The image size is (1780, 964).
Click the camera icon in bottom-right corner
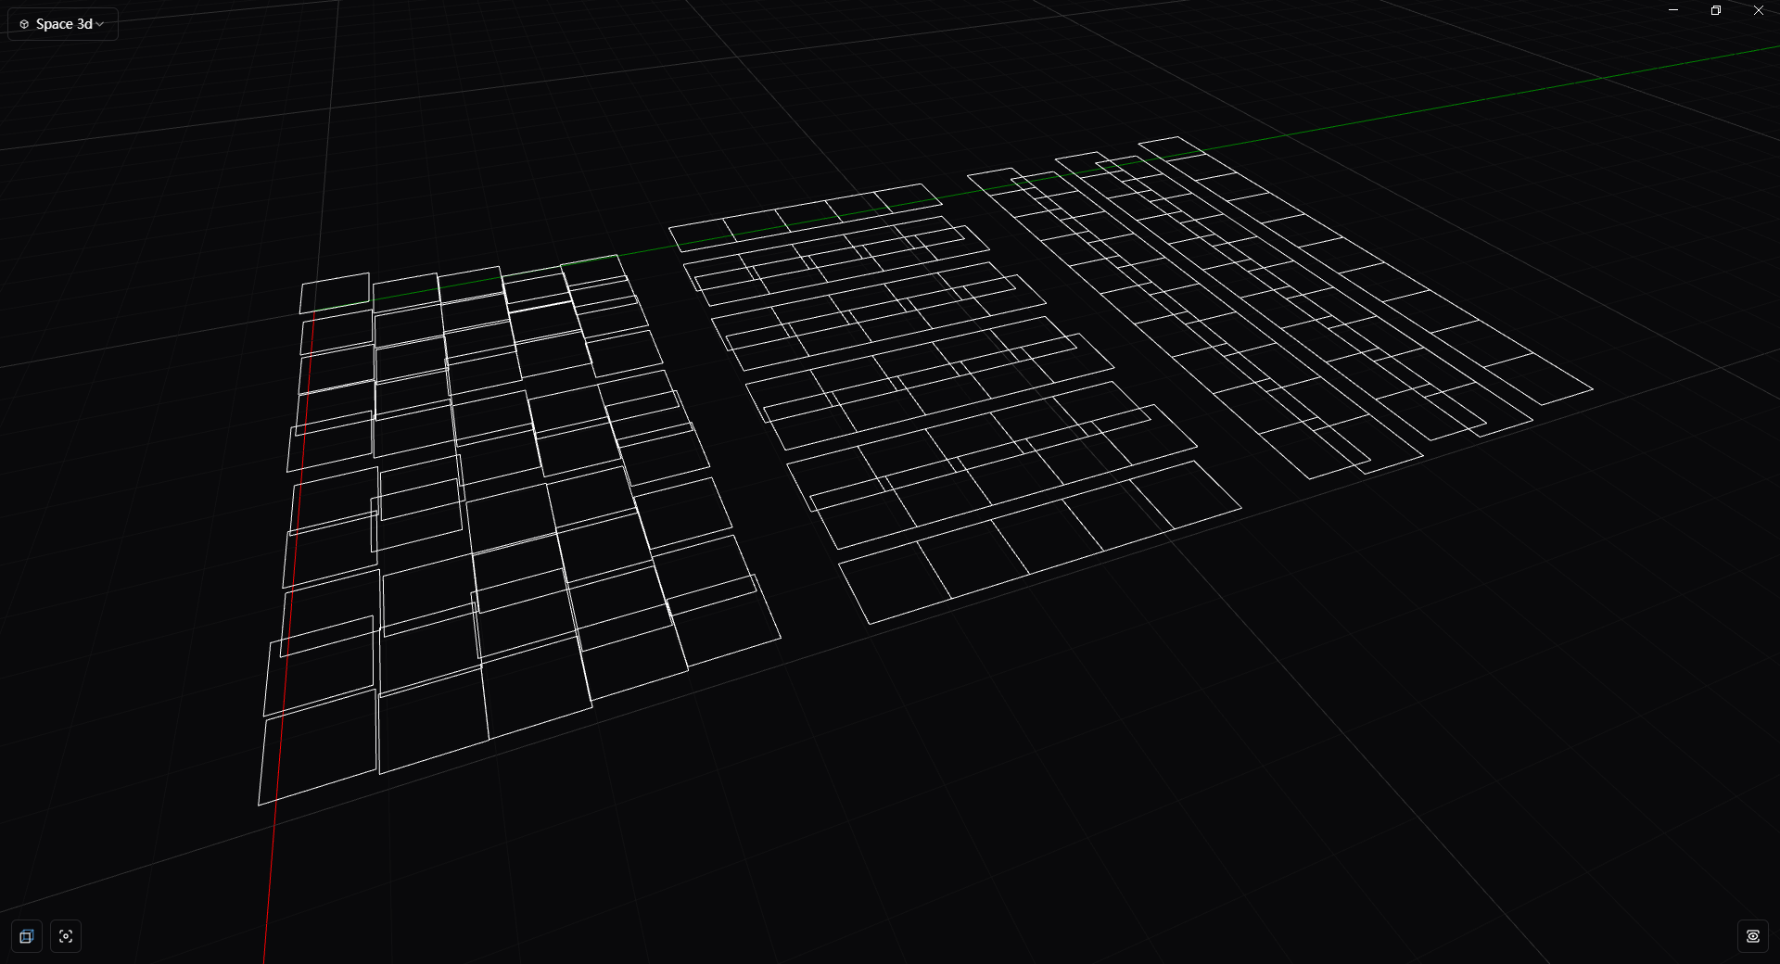1752,936
